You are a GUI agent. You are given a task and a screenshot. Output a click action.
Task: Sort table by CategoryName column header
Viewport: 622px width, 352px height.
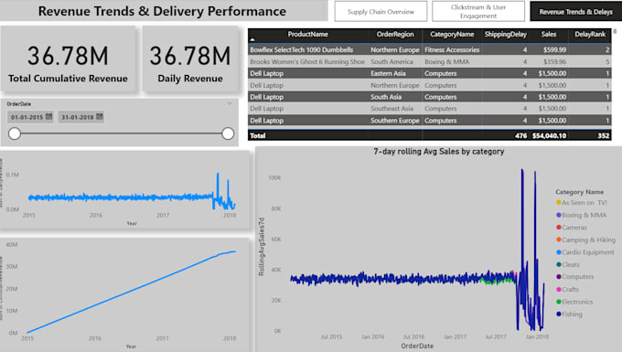(452, 34)
